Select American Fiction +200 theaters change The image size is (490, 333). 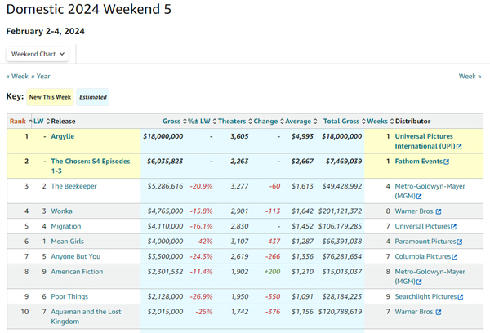pyautogui.click(x=272, y=272)
